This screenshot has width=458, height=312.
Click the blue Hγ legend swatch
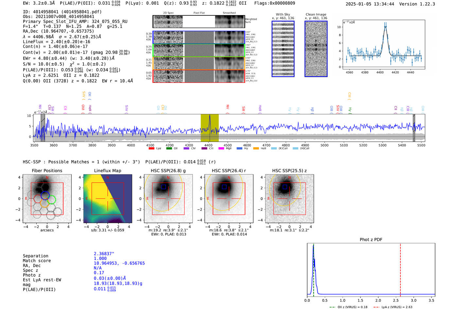point(239,148)
